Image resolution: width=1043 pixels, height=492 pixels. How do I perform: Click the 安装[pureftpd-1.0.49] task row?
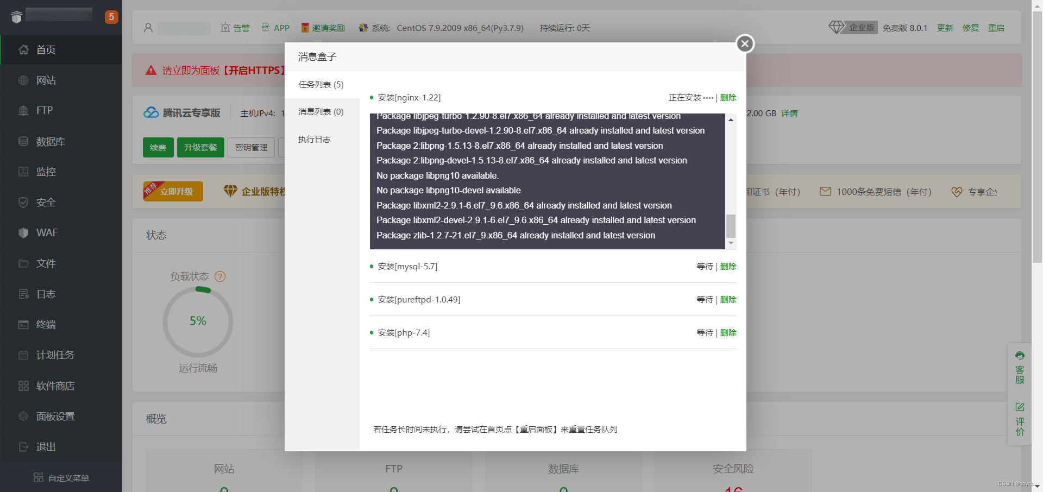[553, 300]
